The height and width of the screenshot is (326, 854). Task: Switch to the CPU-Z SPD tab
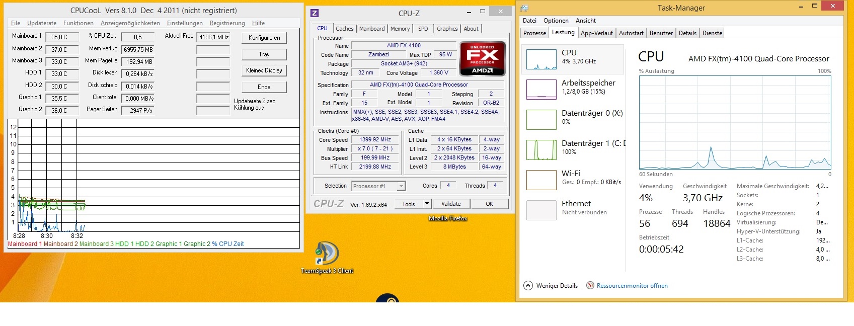coord(423,29)
